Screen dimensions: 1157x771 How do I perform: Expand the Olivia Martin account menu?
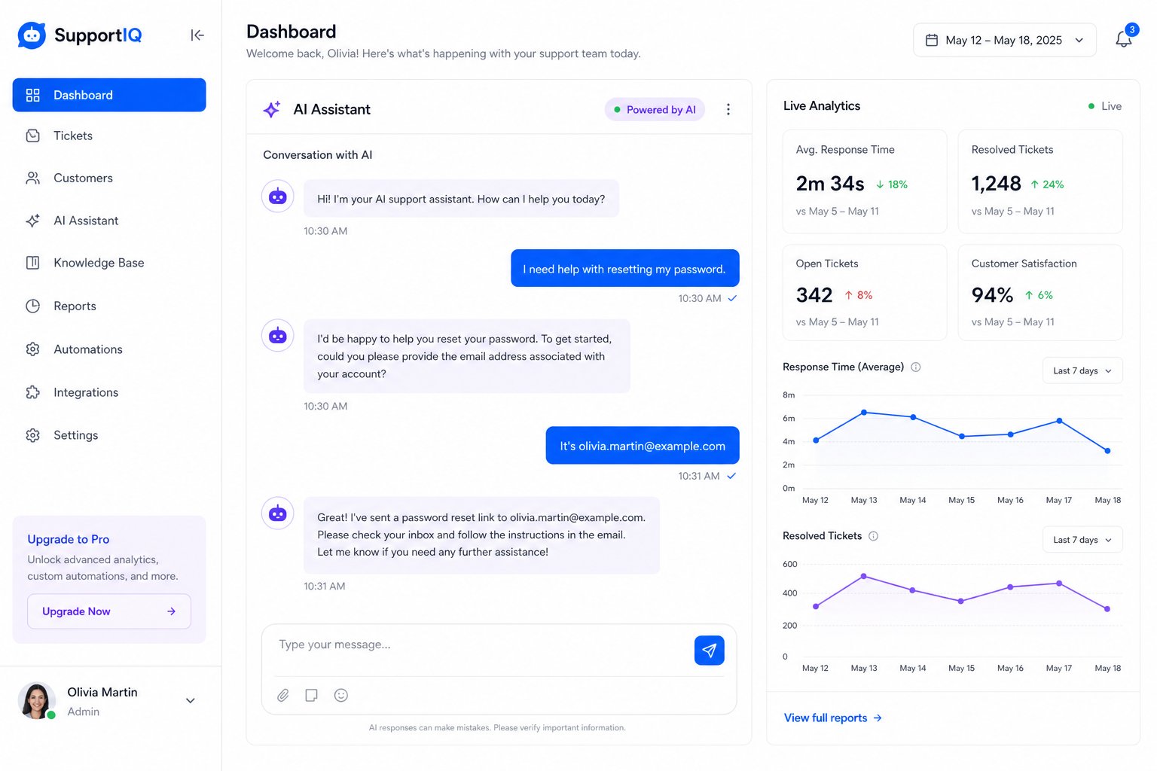(191, 700)
